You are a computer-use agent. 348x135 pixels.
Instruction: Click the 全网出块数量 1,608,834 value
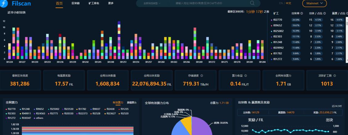click(107, 84)
